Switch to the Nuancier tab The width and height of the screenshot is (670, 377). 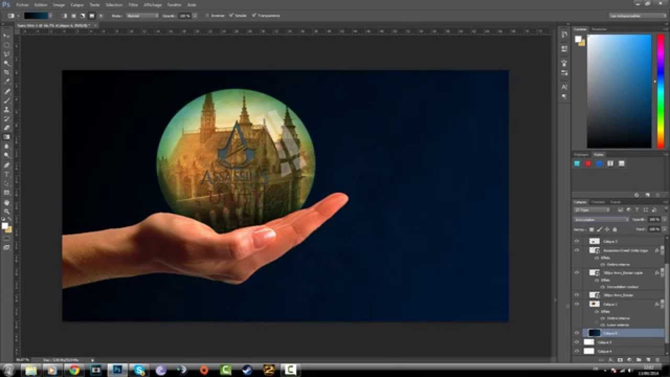pyautogui.click(x=599, y=29)
